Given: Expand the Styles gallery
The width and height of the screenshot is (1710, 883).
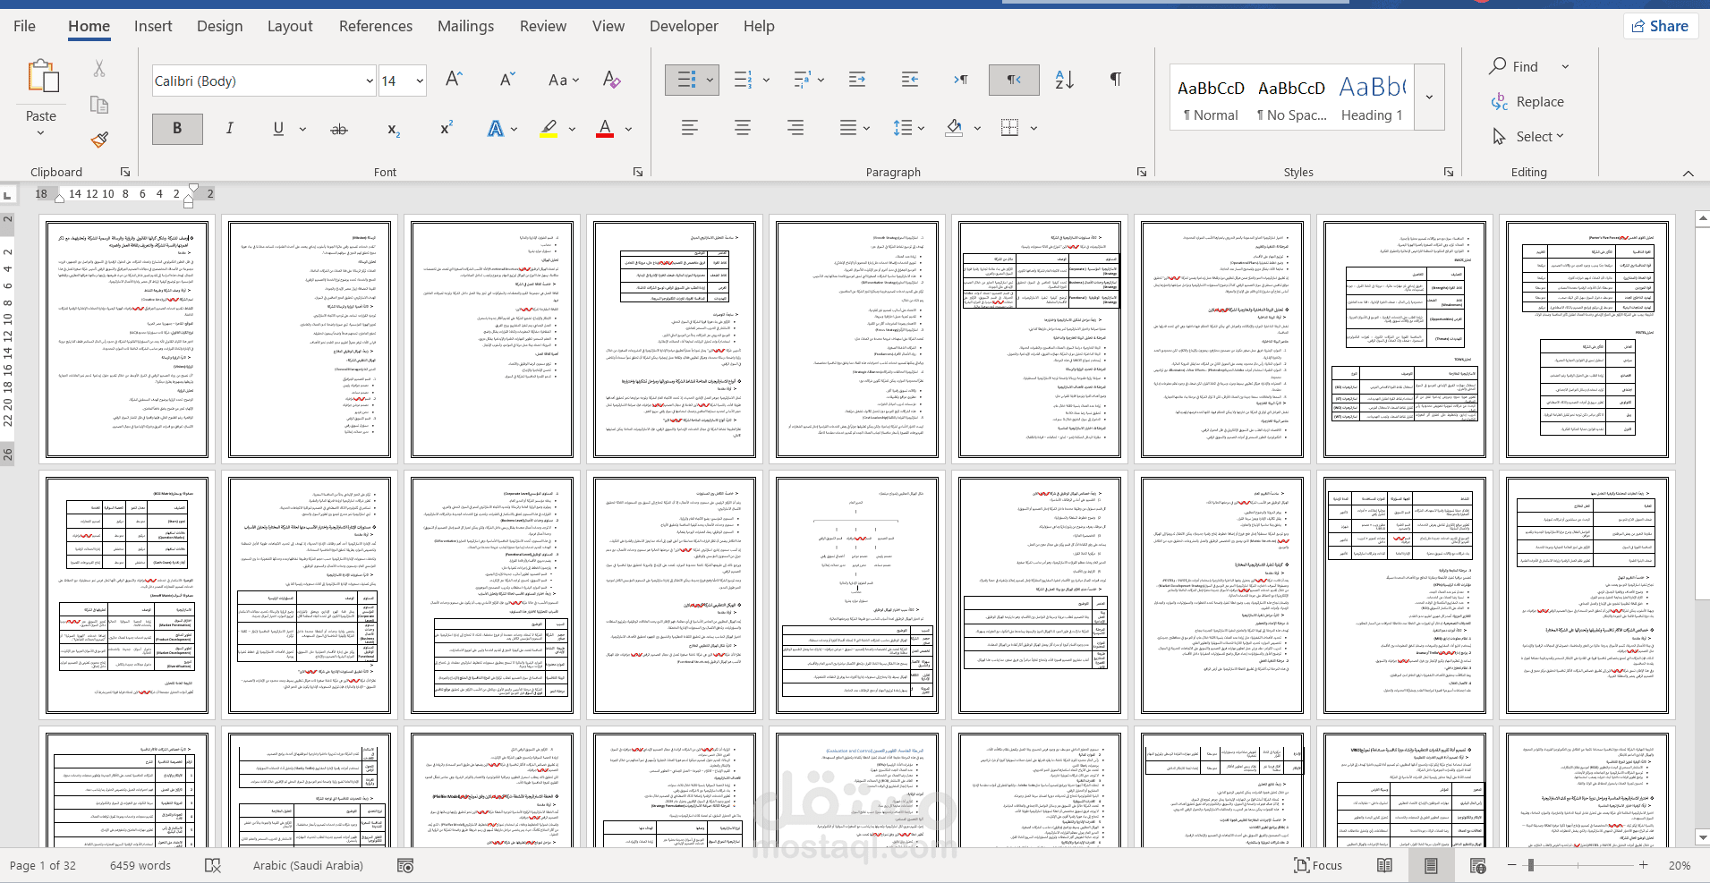Looking at the screenshot, I should click(x=1430, y=98).
